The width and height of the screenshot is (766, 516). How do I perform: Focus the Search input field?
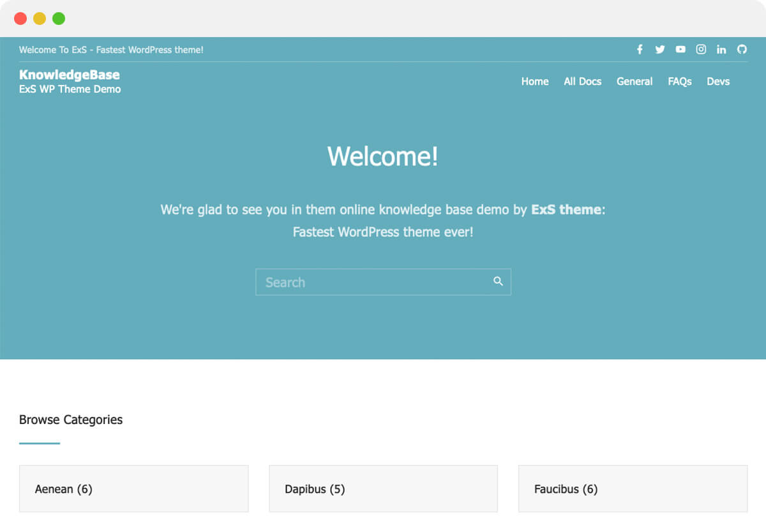point(383,282)
